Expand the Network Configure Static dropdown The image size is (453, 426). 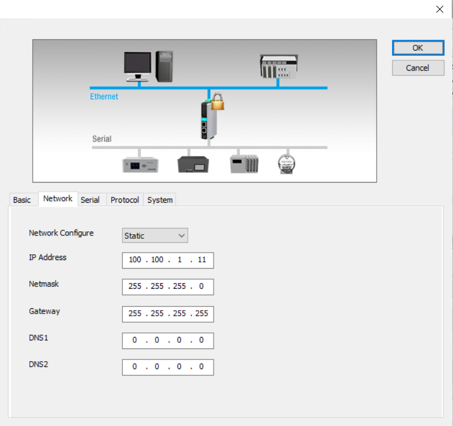tap(155, 235)
